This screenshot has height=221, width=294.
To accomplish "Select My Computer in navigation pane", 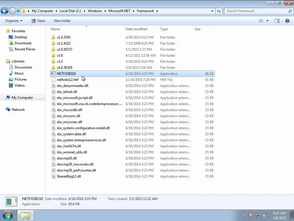I will pos(22,98).
